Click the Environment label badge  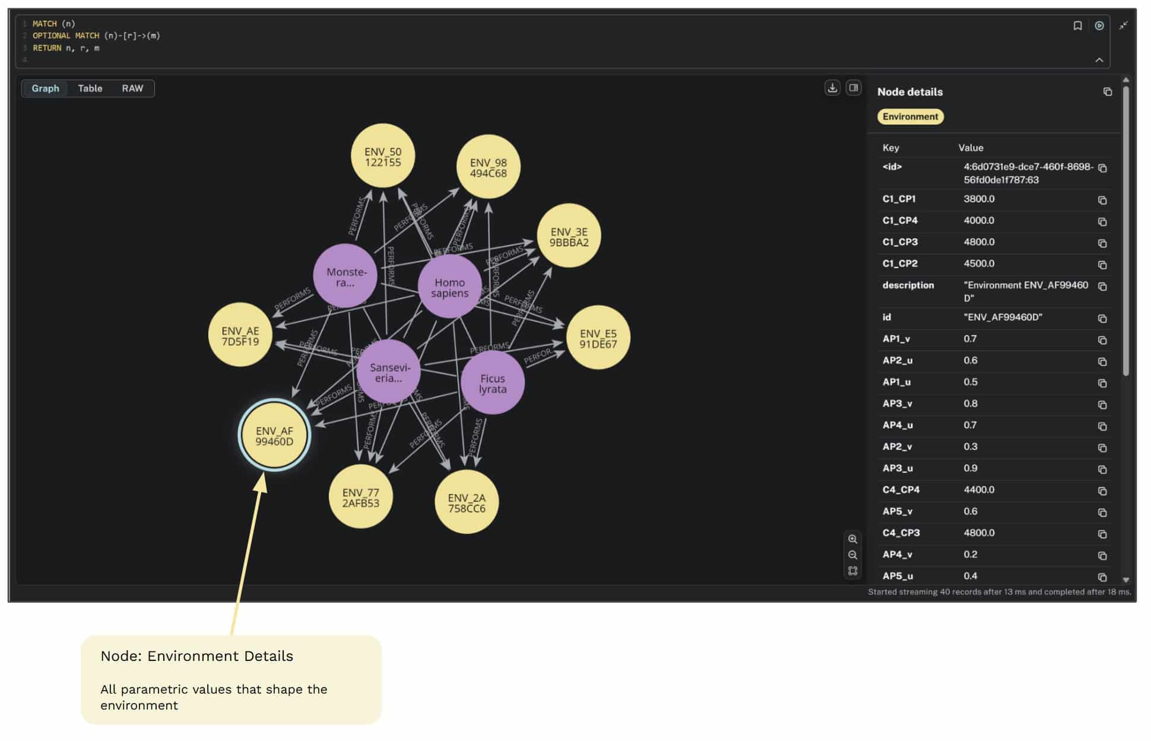(x=910, y=116)
